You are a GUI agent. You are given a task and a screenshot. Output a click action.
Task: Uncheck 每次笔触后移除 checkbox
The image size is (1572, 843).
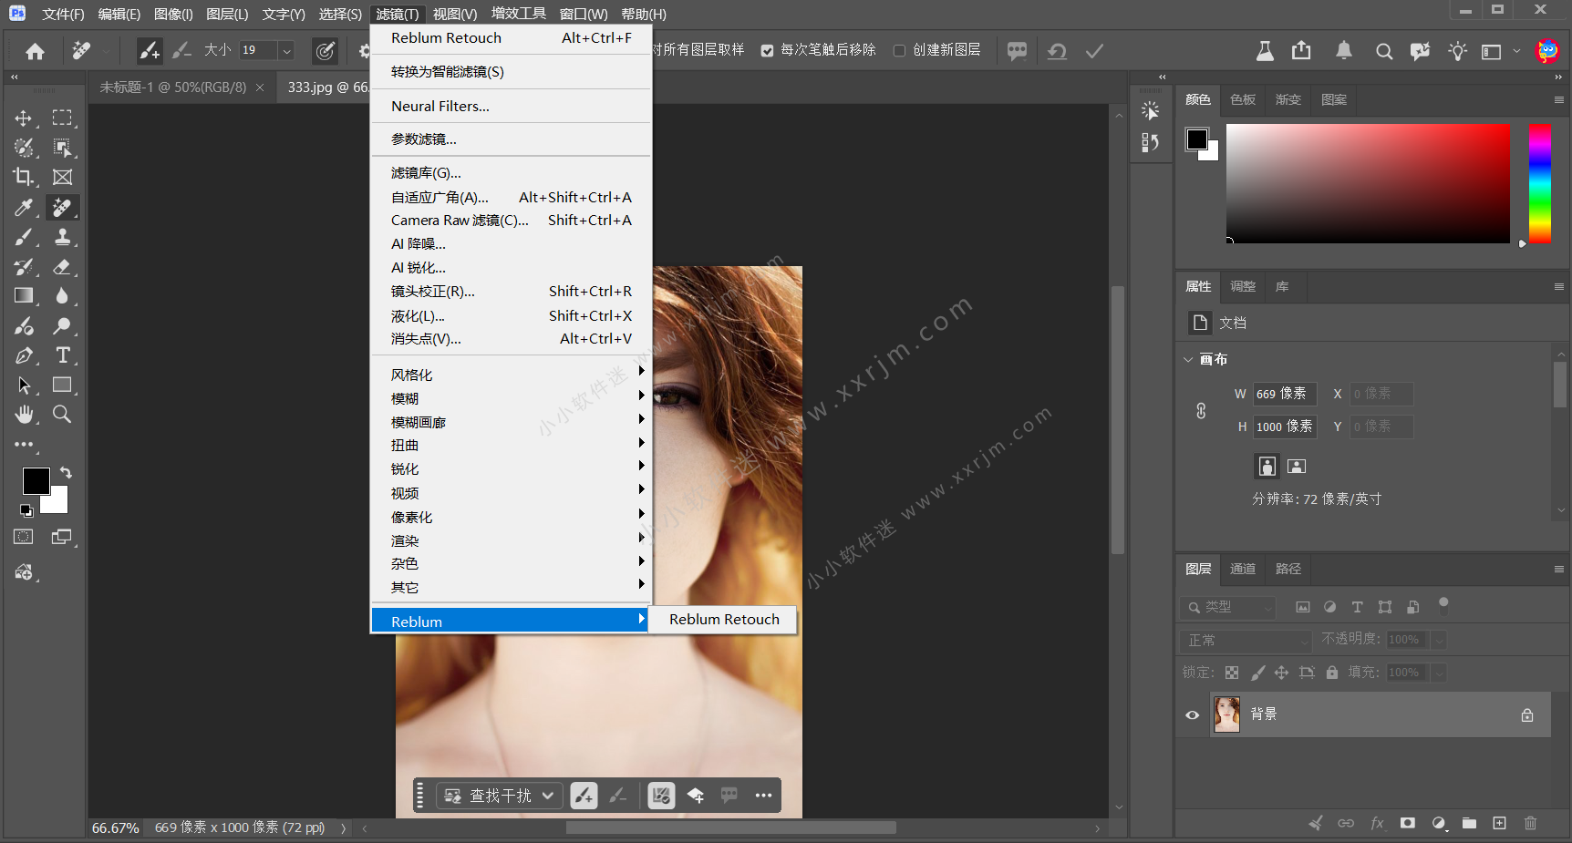(767, 51)
